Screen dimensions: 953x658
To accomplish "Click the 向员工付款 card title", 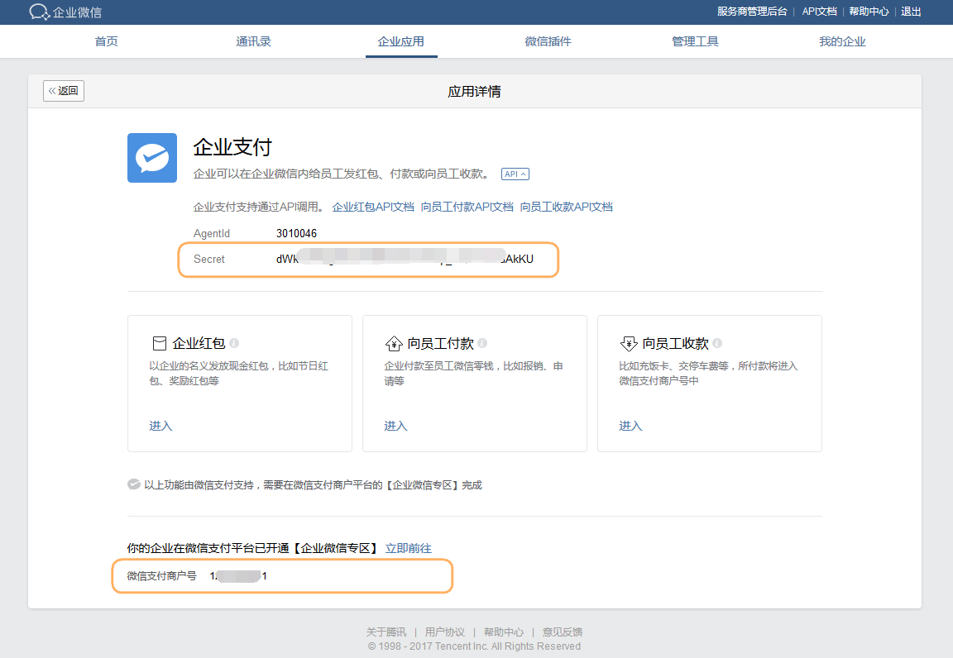I will pyautogui.click(x=440, y=343).
